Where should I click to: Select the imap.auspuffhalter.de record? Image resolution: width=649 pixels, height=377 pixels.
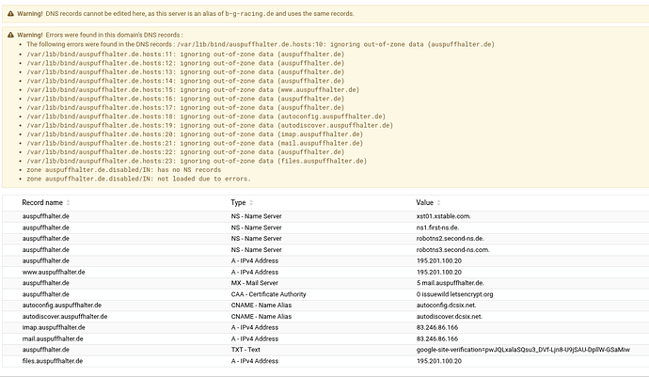tap(55, 327)
